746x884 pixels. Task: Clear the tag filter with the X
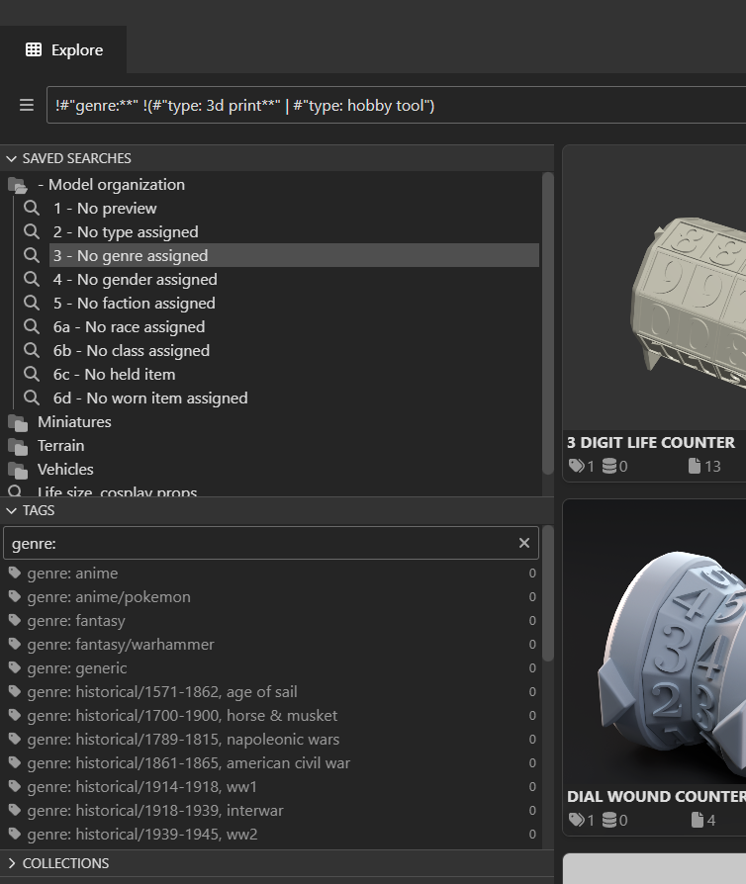point(524,543)
